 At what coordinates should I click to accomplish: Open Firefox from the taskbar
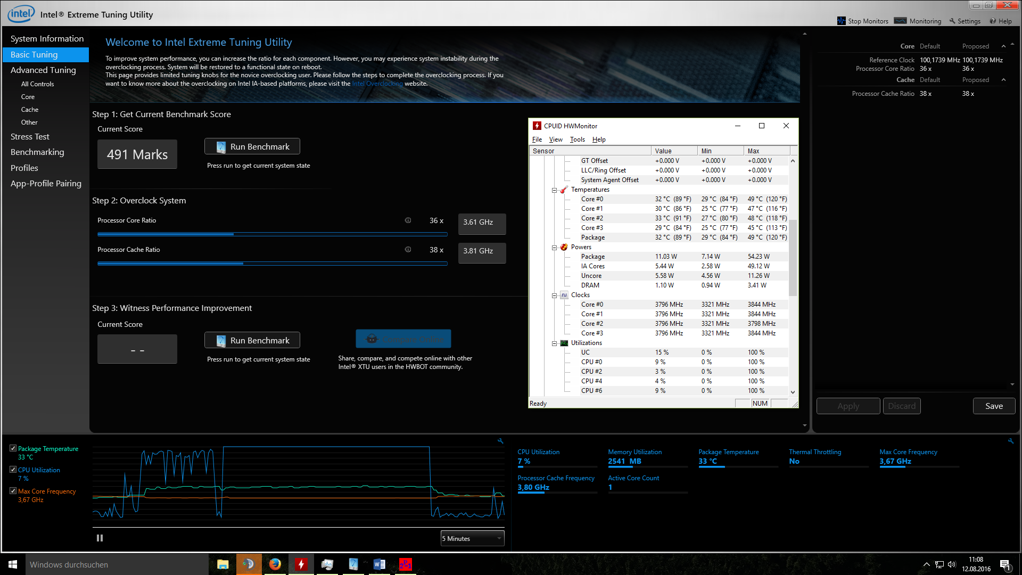point(275,564)
